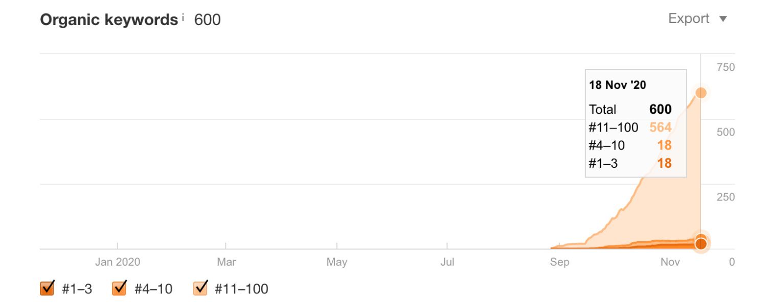The height and width of the screenshot is (306, 767).
Task: Toggle the #4–10 positions checkbox
Action: pos(119,289)
